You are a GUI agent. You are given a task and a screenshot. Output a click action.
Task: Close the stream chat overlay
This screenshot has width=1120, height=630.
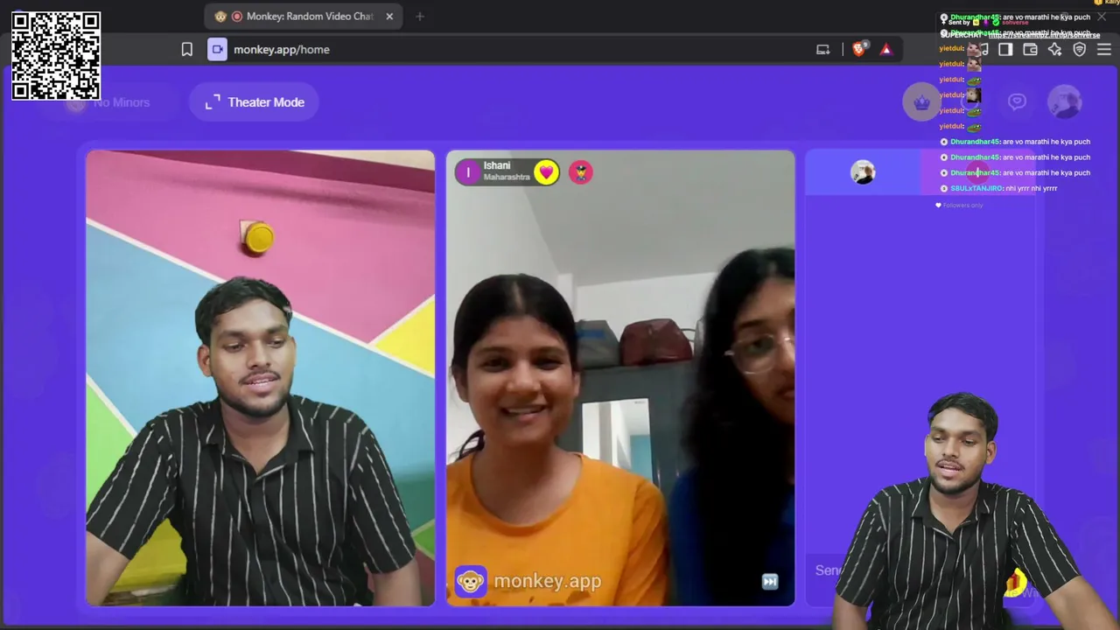point(1102,17)
